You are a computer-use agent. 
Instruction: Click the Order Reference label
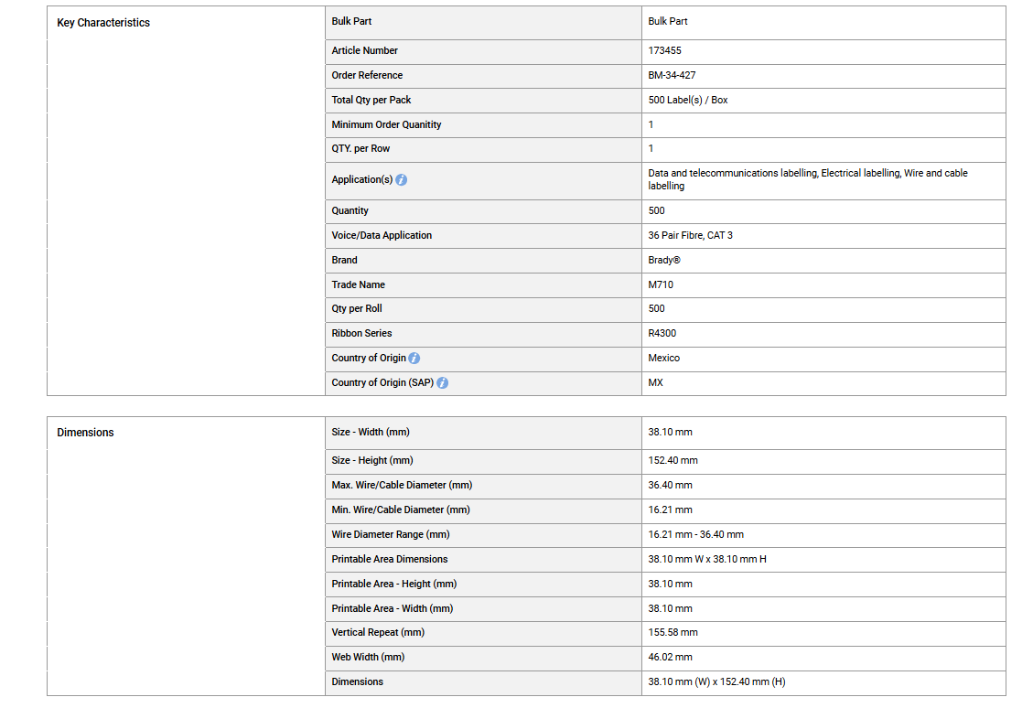coord(367,75)
